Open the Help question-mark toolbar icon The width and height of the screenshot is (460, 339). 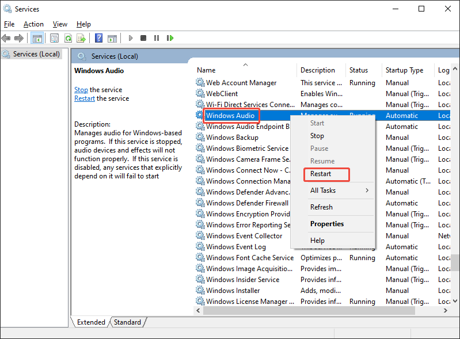coord(99,38)
